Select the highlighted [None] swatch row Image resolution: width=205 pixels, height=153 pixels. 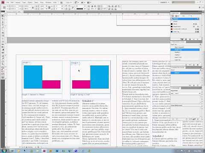point(185,19)
